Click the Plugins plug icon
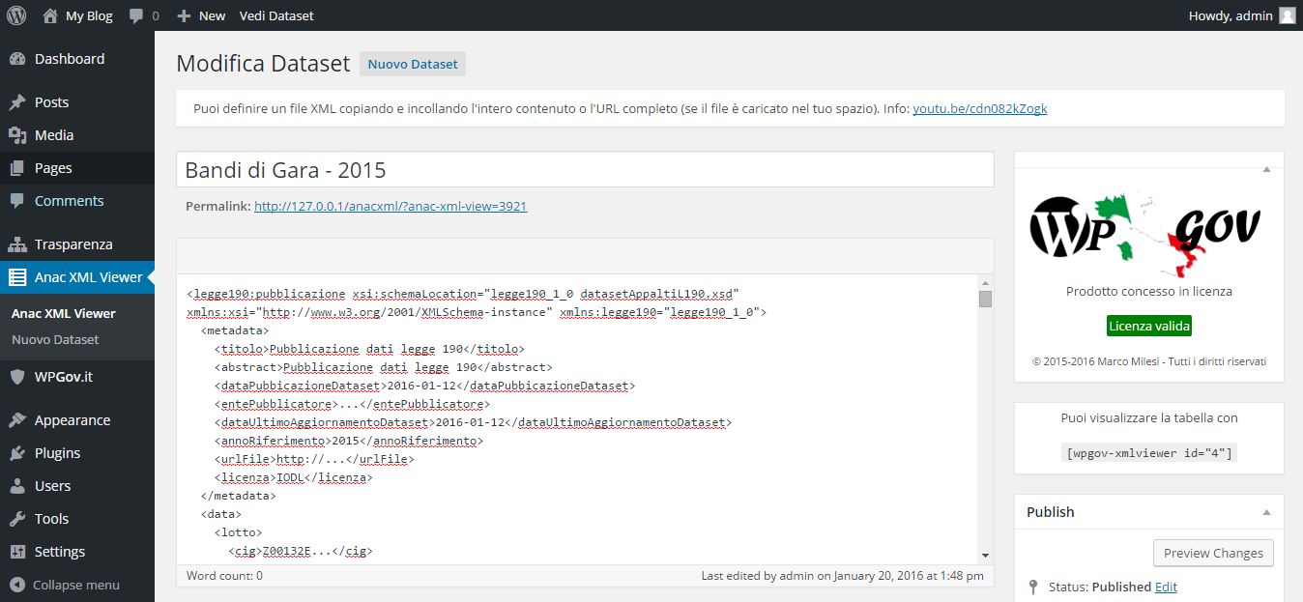Screen dimensions: 1303x602 [x=17, y=453]
